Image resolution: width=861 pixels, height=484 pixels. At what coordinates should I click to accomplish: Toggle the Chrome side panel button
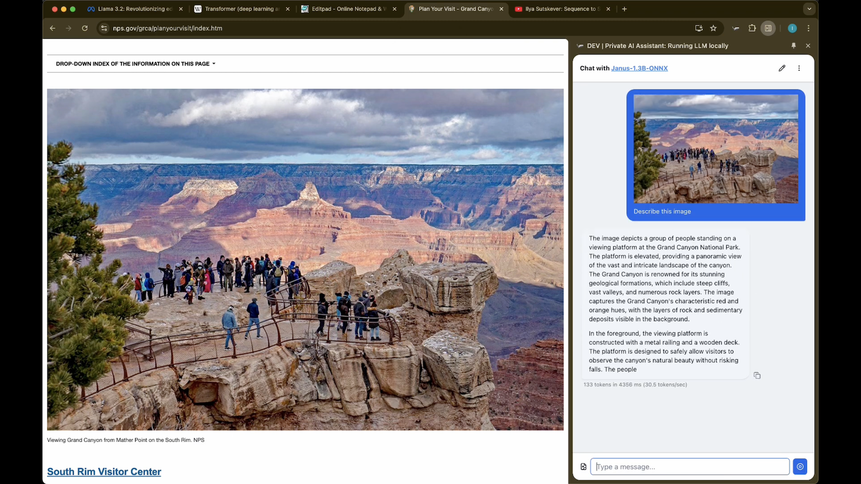pos(768,29)
